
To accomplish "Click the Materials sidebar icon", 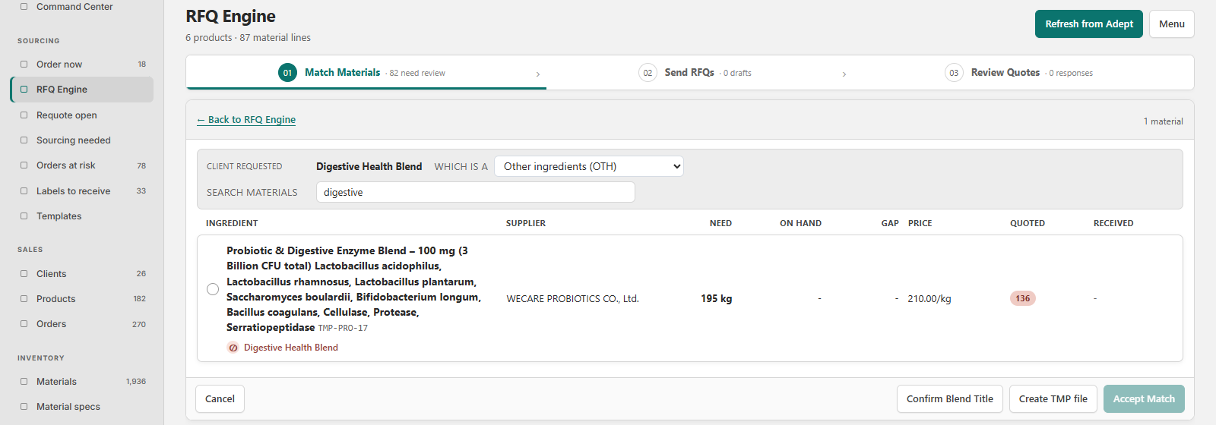I will 24,382.
